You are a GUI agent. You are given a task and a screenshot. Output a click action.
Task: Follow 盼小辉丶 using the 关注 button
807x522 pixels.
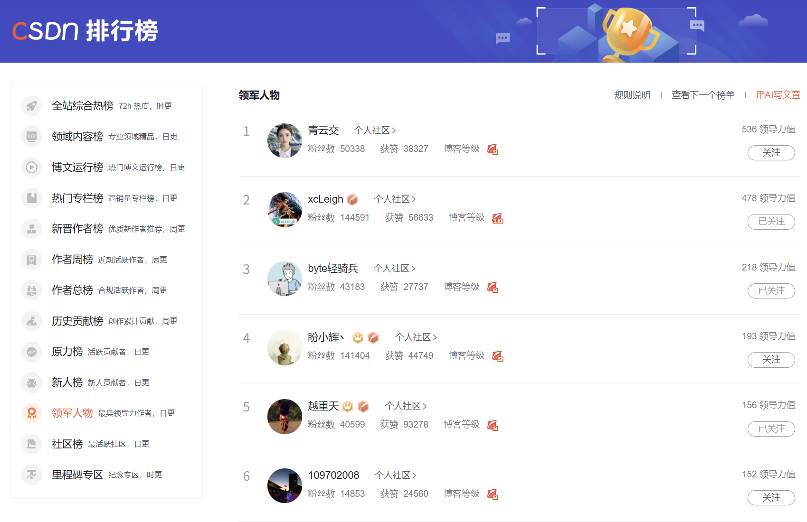coord(771,360)
